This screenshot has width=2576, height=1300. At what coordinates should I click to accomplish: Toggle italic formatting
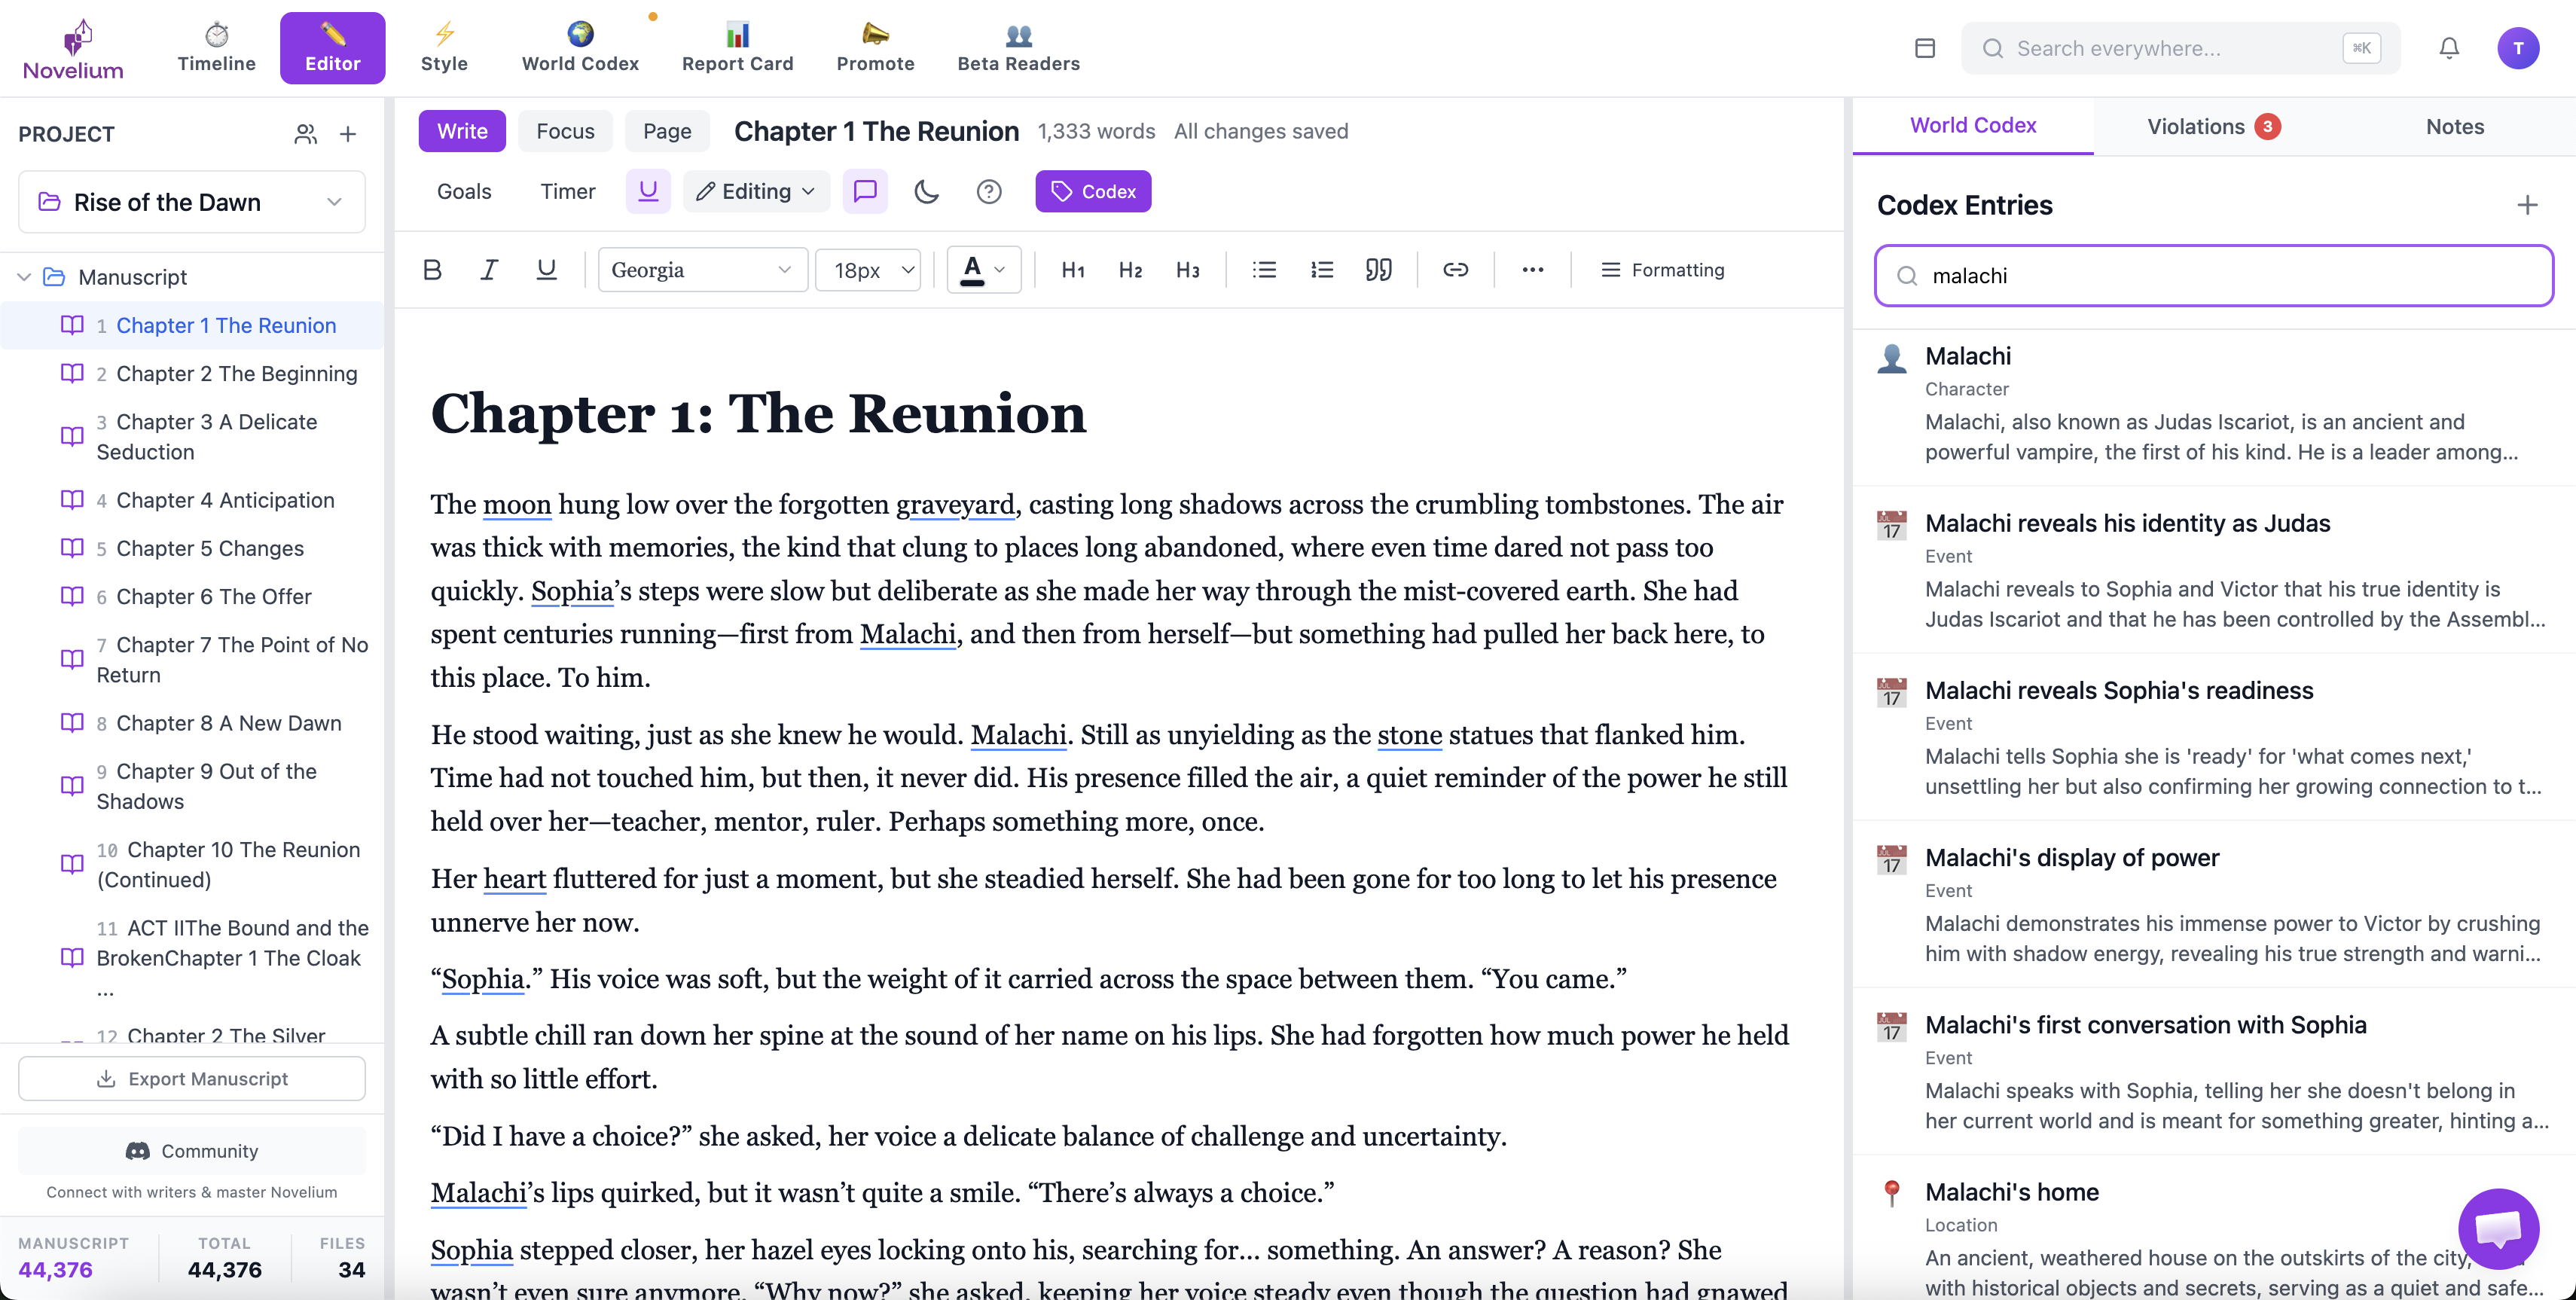[489, 269]
